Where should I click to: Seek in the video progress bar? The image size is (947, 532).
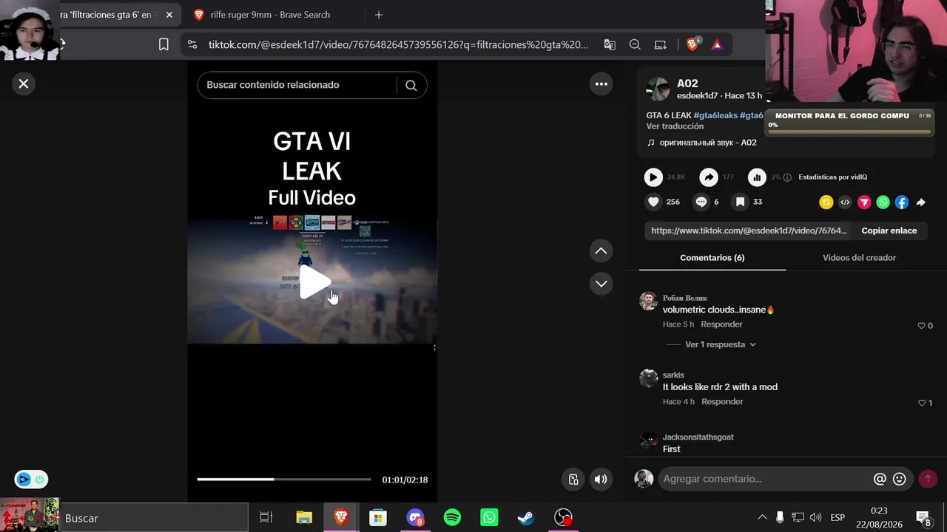284,480
